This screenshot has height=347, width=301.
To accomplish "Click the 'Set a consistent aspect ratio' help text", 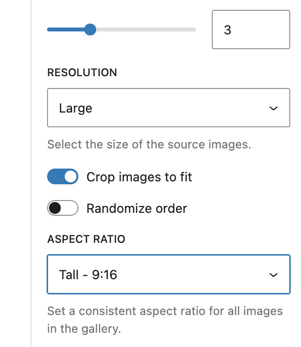I will 165,311.
